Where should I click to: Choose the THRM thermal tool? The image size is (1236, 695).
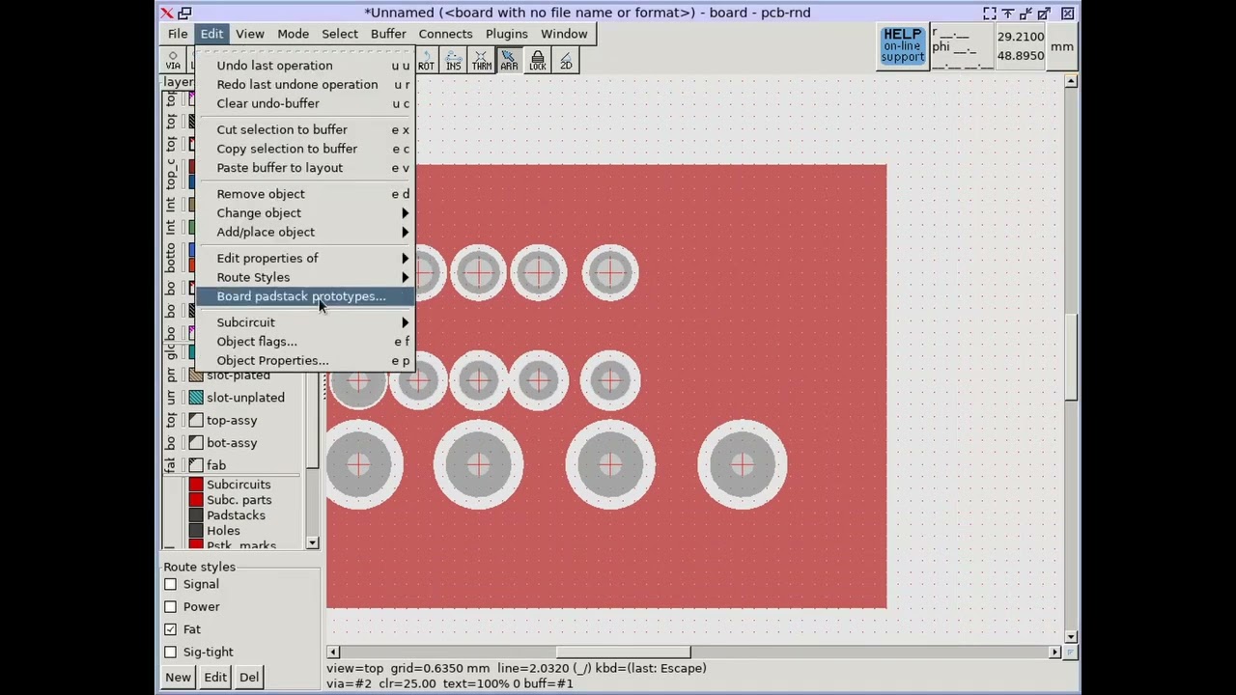[482, 61]
